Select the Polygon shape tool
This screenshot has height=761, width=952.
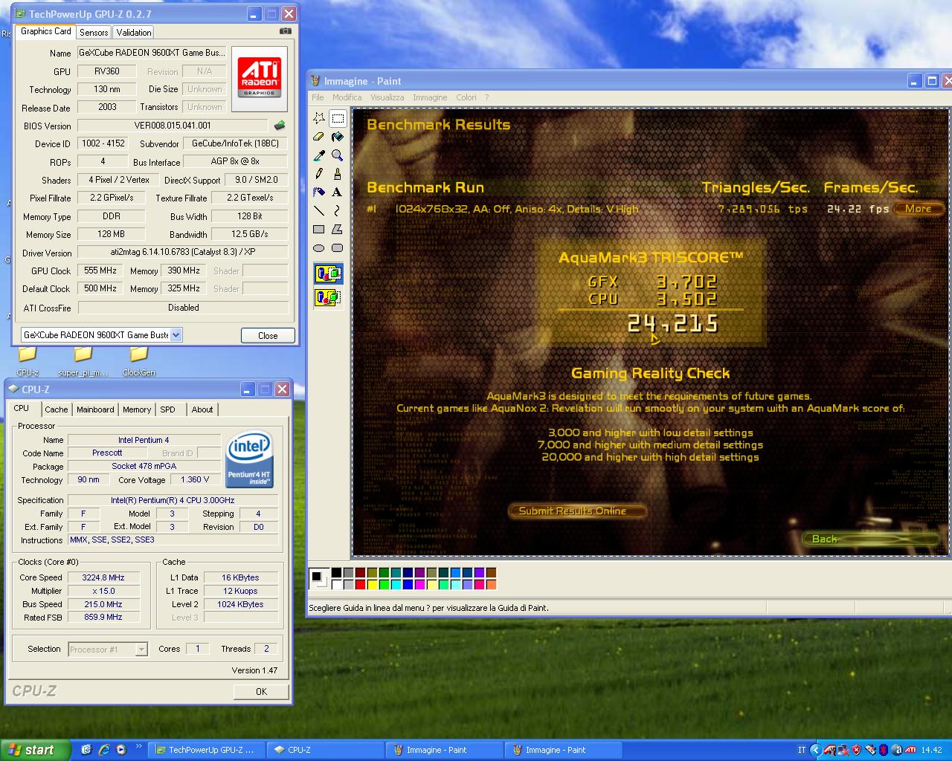coord(338,229)
